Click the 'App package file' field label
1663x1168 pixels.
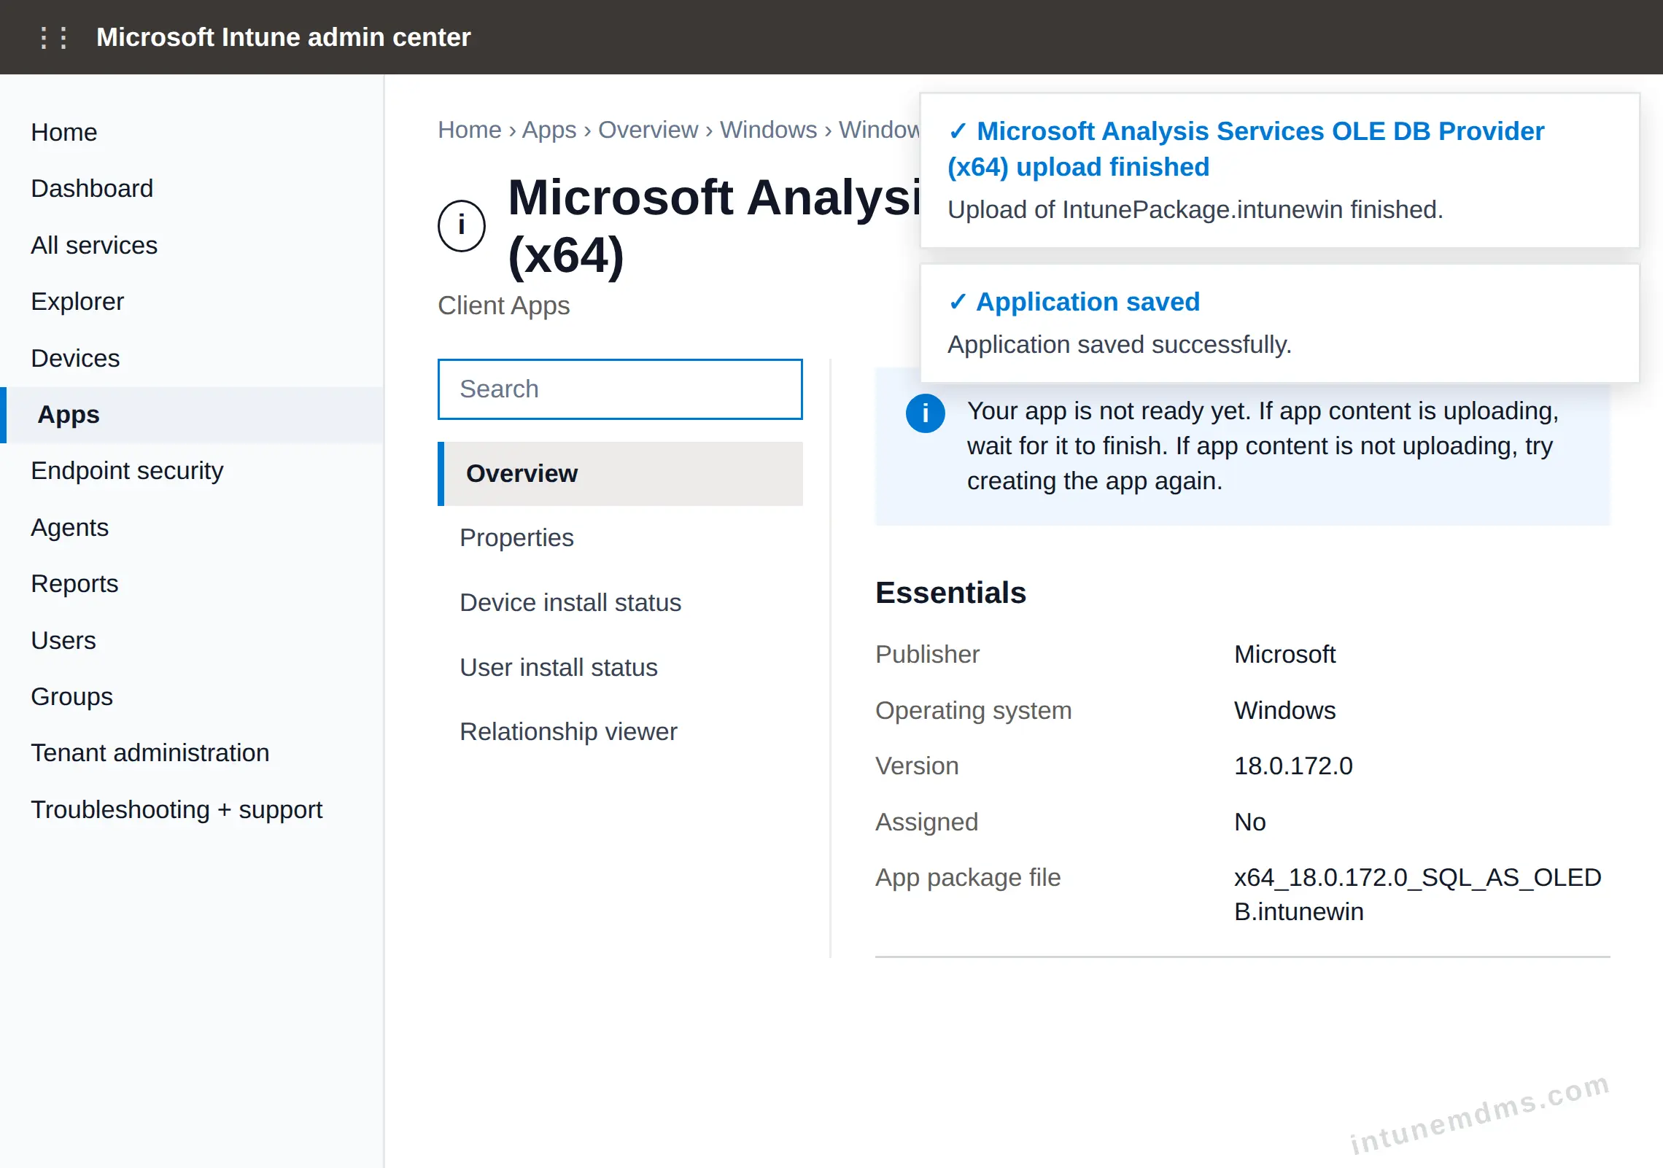coord(968,877)
